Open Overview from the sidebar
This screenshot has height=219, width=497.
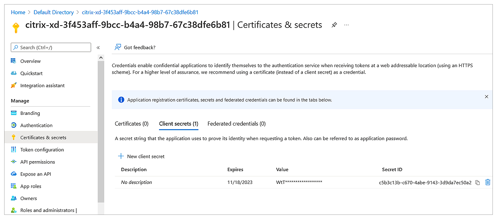(x=30, y=61)
